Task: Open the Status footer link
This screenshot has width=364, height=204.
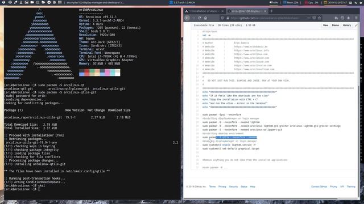Action: [244, 186]
